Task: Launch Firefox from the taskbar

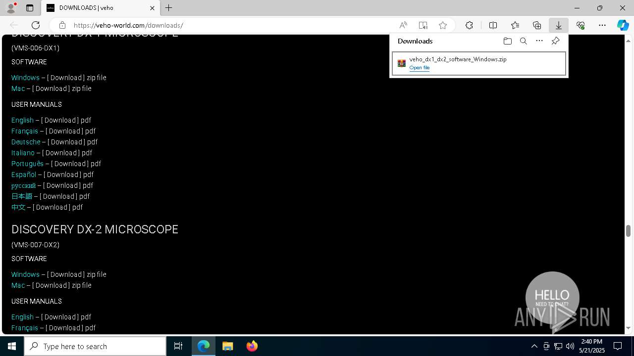Action: [252, 346]
